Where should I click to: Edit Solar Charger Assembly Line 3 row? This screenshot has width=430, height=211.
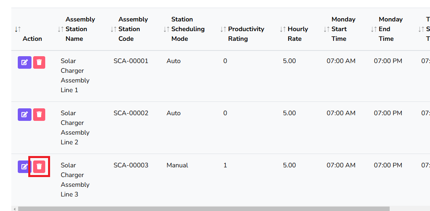[24, 167]
